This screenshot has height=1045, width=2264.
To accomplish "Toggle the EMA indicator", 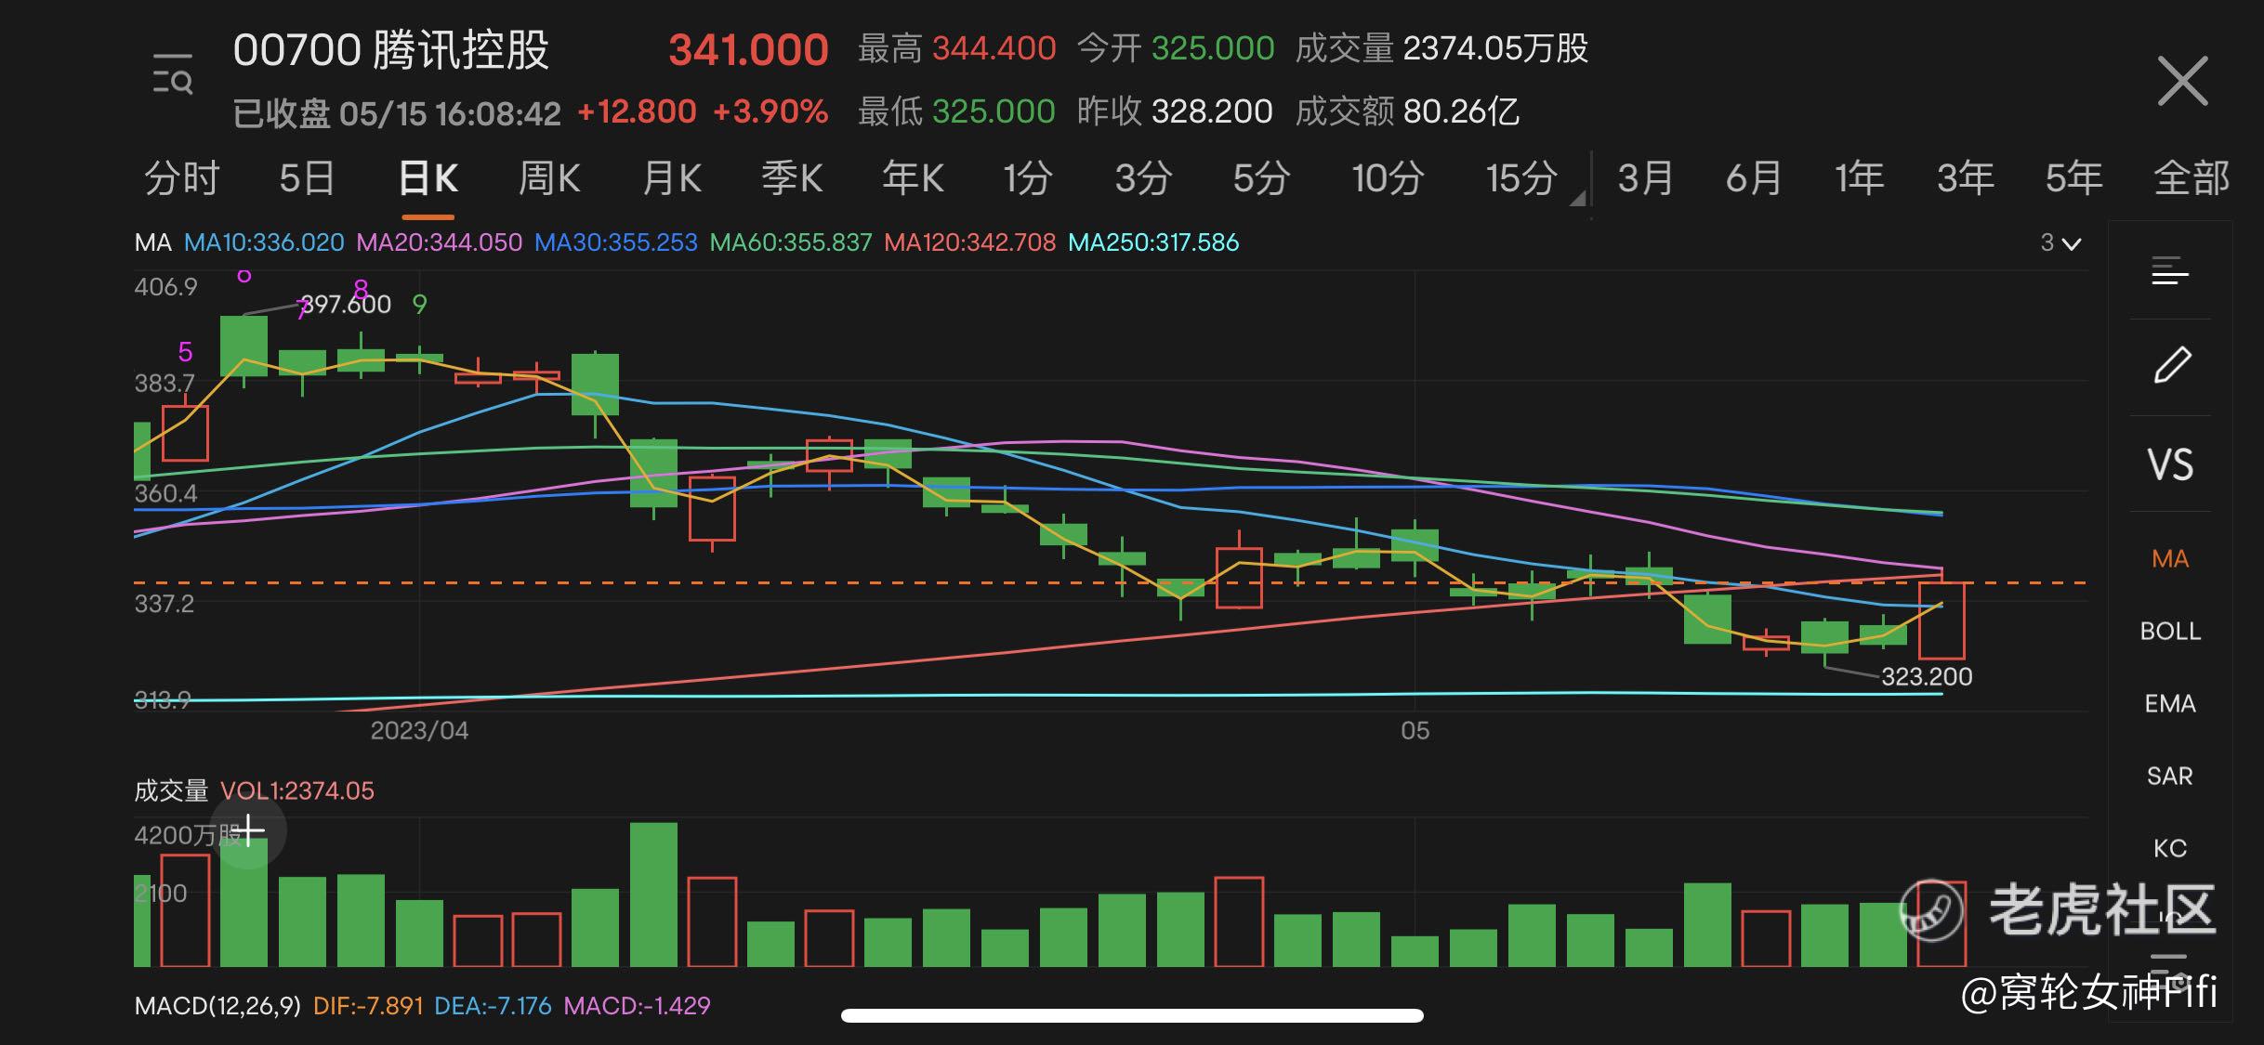I will (x=2170, y=703).
